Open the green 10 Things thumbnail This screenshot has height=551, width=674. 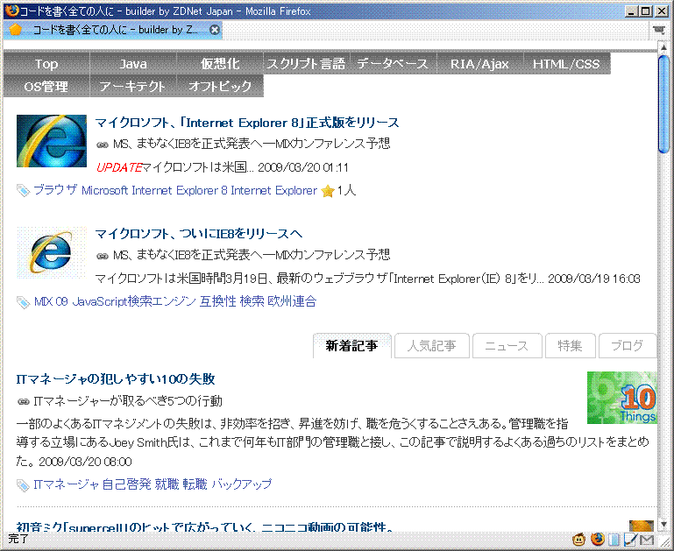click(x=622, y=398)
